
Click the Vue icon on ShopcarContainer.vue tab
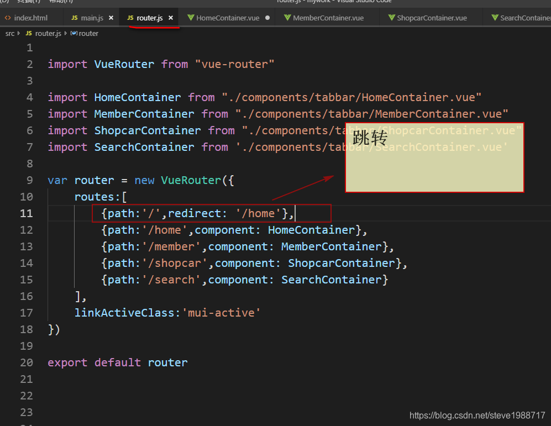391,18
